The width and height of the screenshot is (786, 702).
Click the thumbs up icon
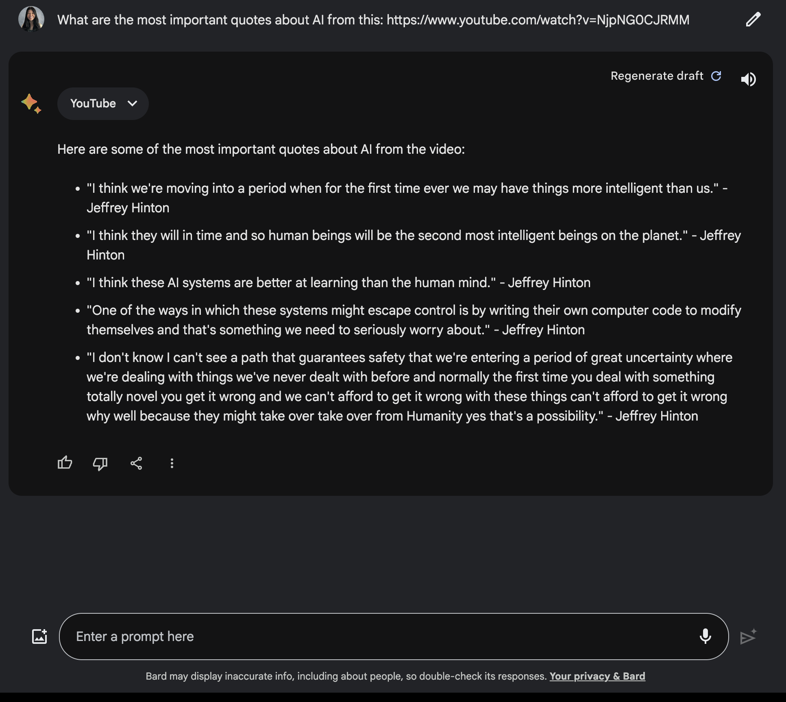65,462
